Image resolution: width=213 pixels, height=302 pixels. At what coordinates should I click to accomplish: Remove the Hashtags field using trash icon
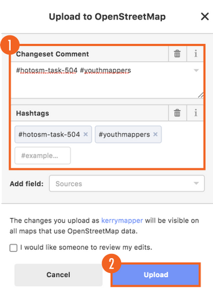point(177,113)
